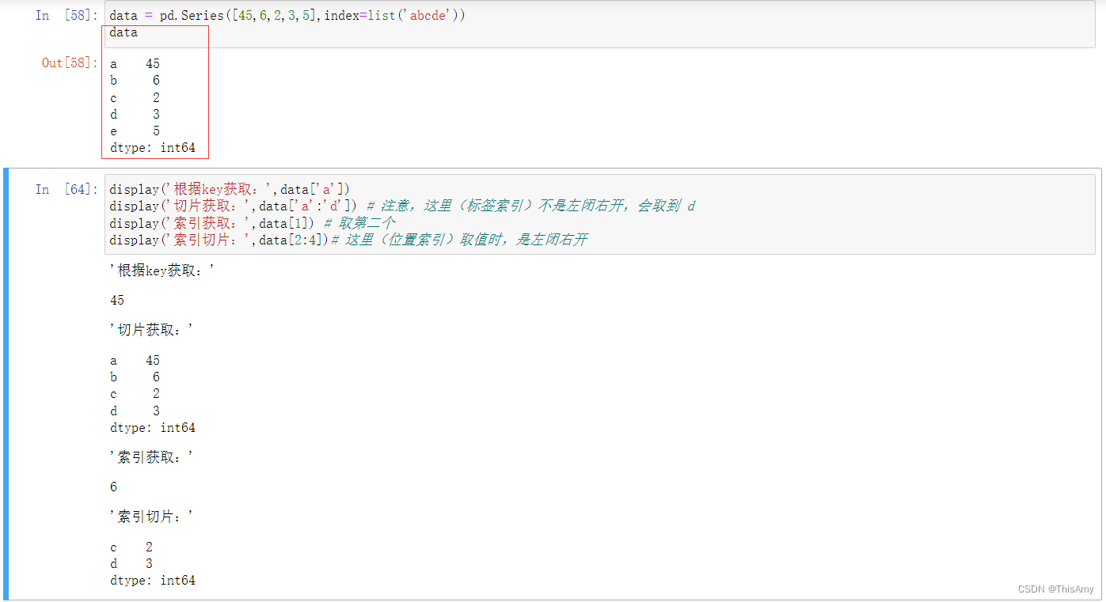Select row 'c 2' in Out[58] output
This screenshot has height=602, width=1106.
[135, 97]
